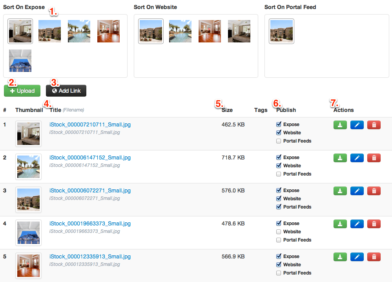Uncheck Expose for iStock_000006147152_Small.jpg
392x282 pixels.
point(278,157)
